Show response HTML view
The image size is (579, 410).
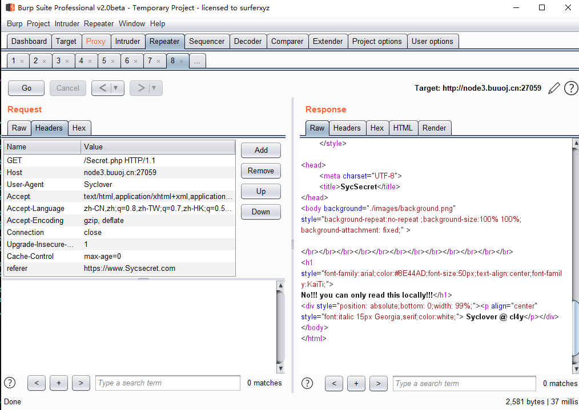click(x=403, y=128)
